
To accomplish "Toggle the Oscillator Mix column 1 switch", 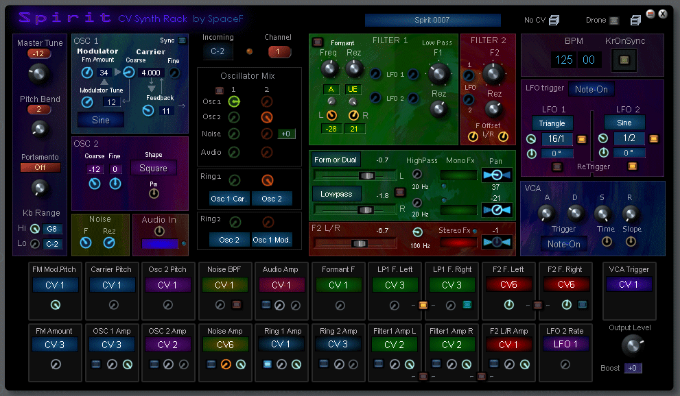I will (220, 90).
